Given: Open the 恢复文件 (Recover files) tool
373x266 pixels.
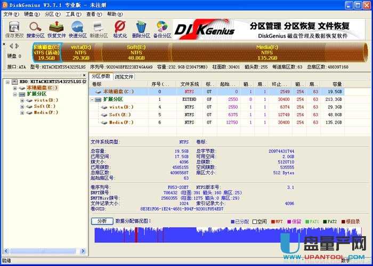Looking at the screenshot, I should 56,28.
